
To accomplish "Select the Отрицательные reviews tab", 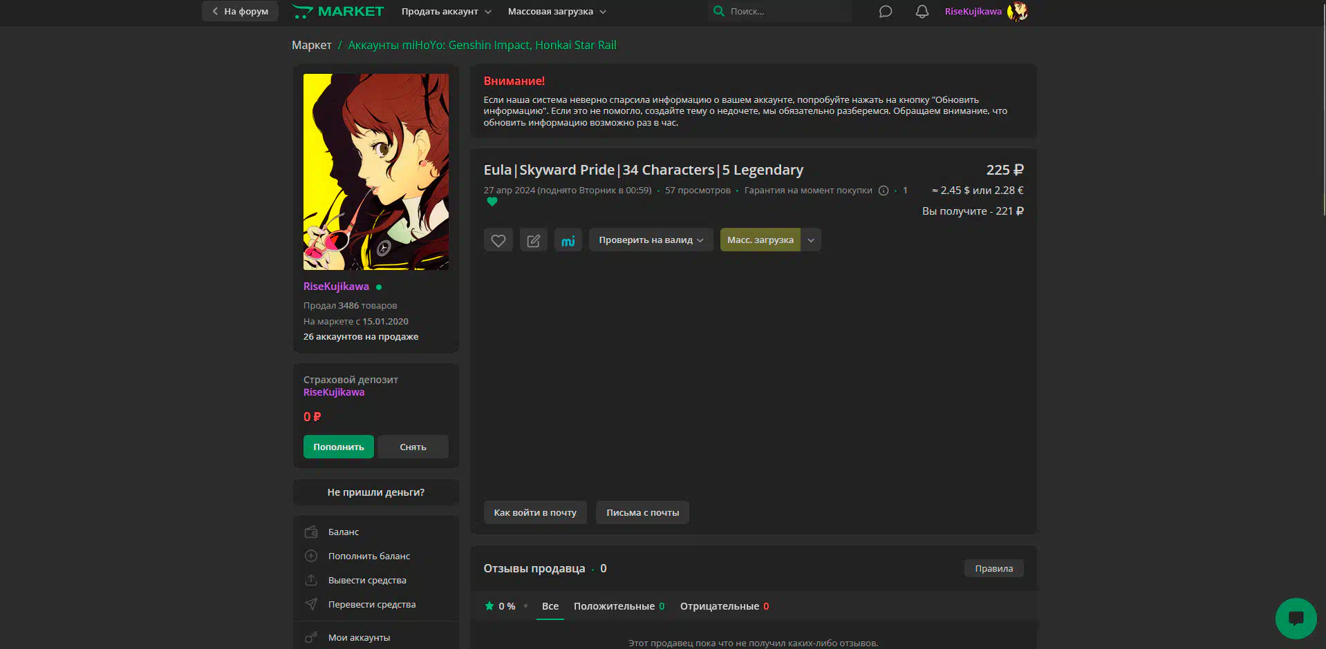I will 725,606.
